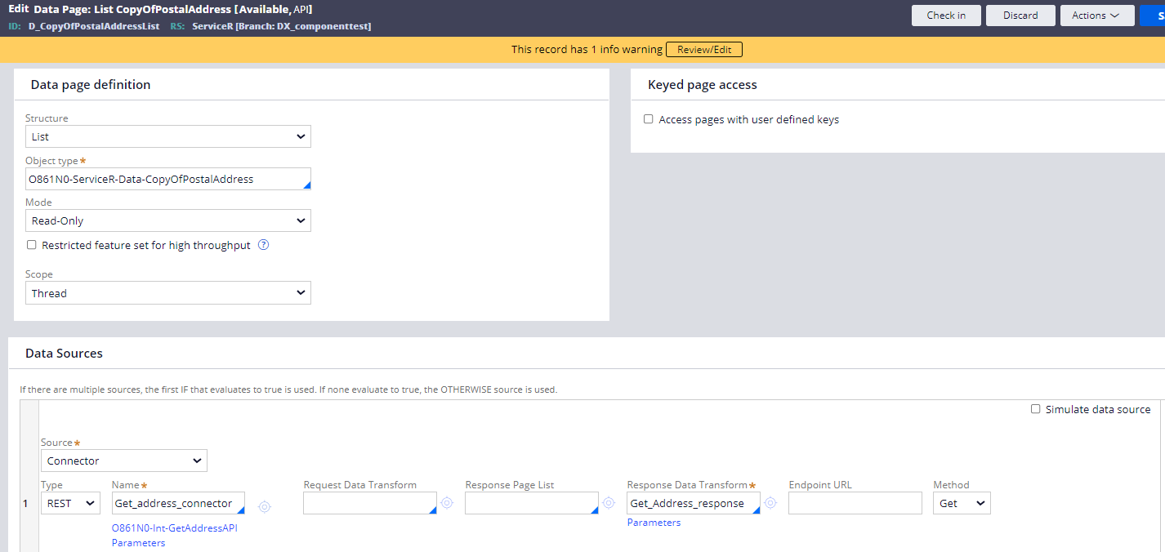Open the gear icon next to Get_address_connector

tap(264, 507)
